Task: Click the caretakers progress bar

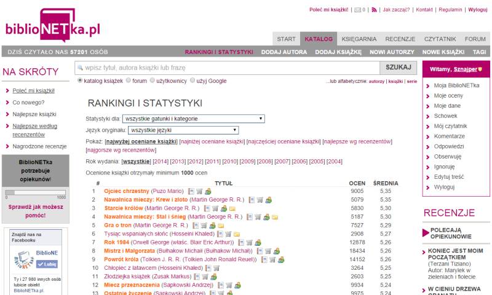Action: point(36,192)
